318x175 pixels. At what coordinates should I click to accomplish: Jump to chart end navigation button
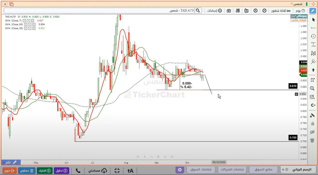[172, 157]
